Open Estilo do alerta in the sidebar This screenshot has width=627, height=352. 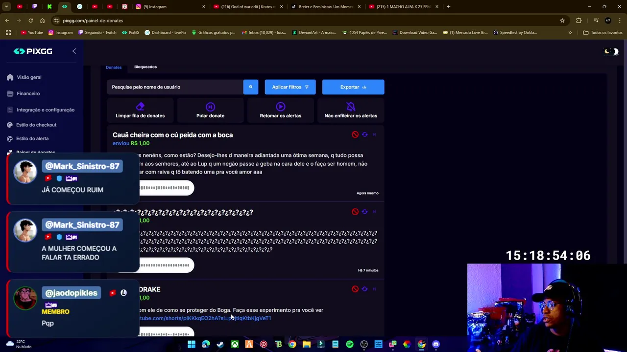pos(32,139)
